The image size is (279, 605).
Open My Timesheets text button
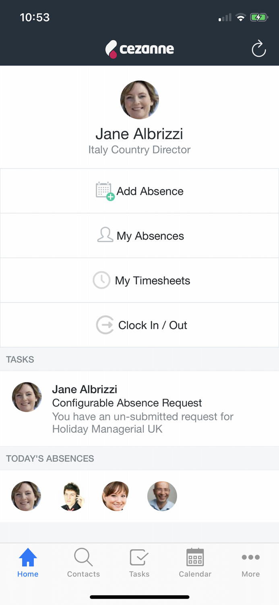pyautogui.click(x=153, y=281)
